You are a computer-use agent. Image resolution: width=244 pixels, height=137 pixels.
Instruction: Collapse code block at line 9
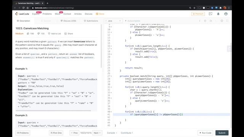[x=111, y=27]
